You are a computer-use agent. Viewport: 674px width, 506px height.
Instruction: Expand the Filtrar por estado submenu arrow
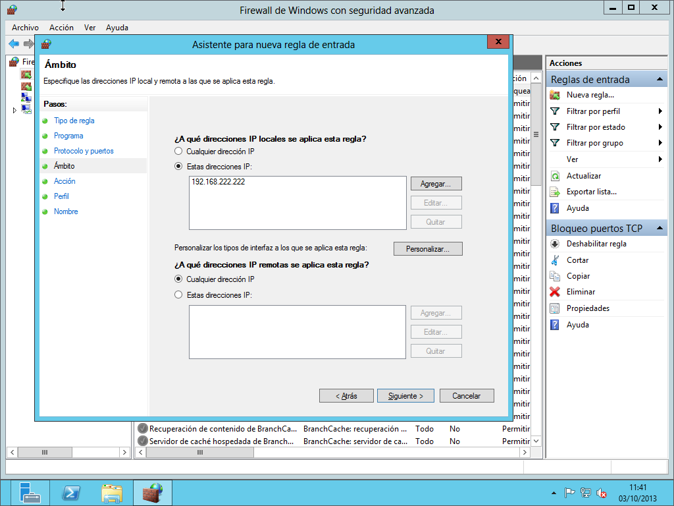[x=660, y=127]
